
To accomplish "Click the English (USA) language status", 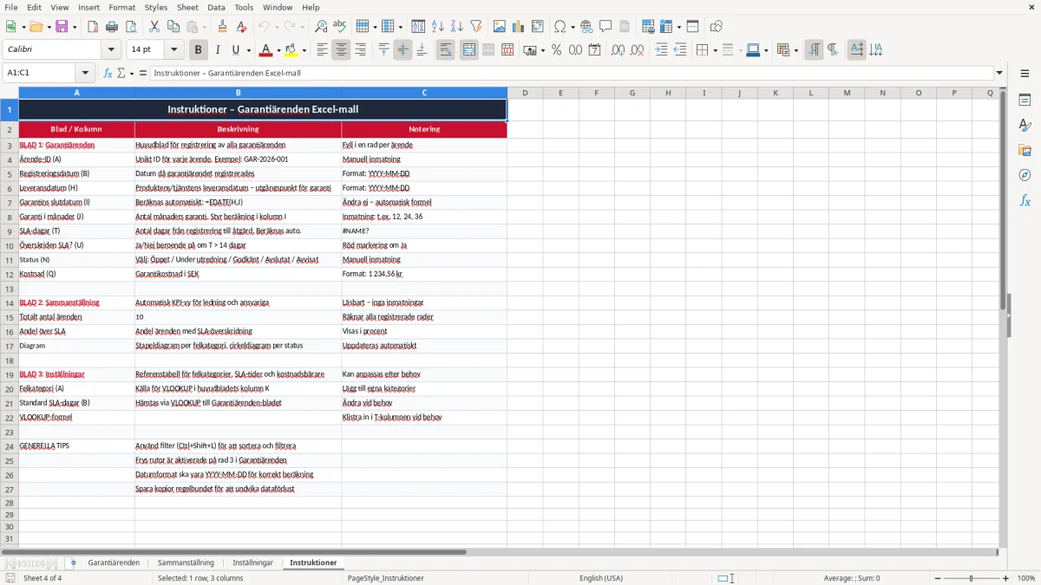I will click(601, 578).
